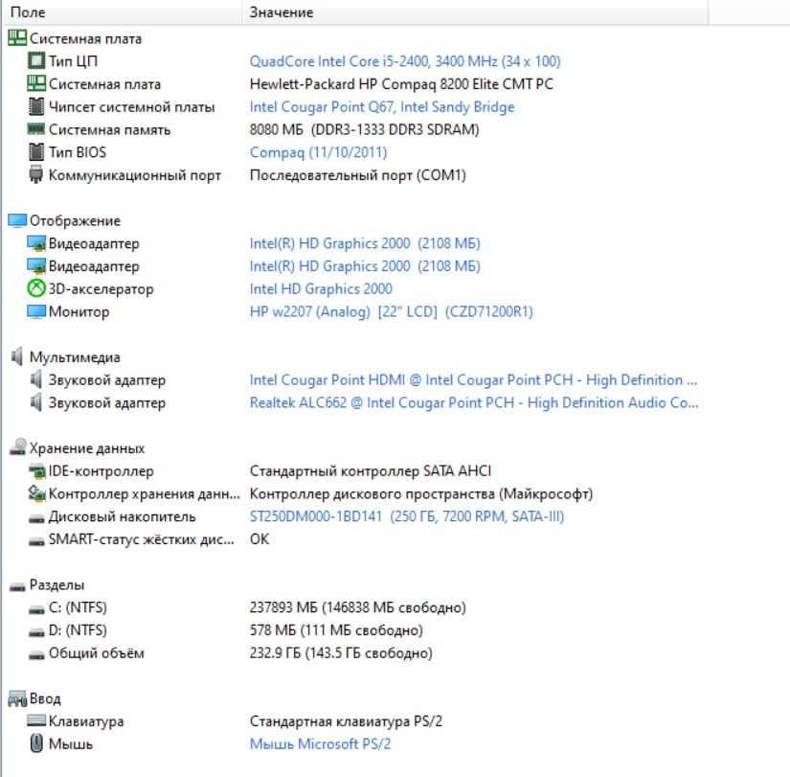Select the Разделы section label
This screenshot has height=777, width=790.
56,584
